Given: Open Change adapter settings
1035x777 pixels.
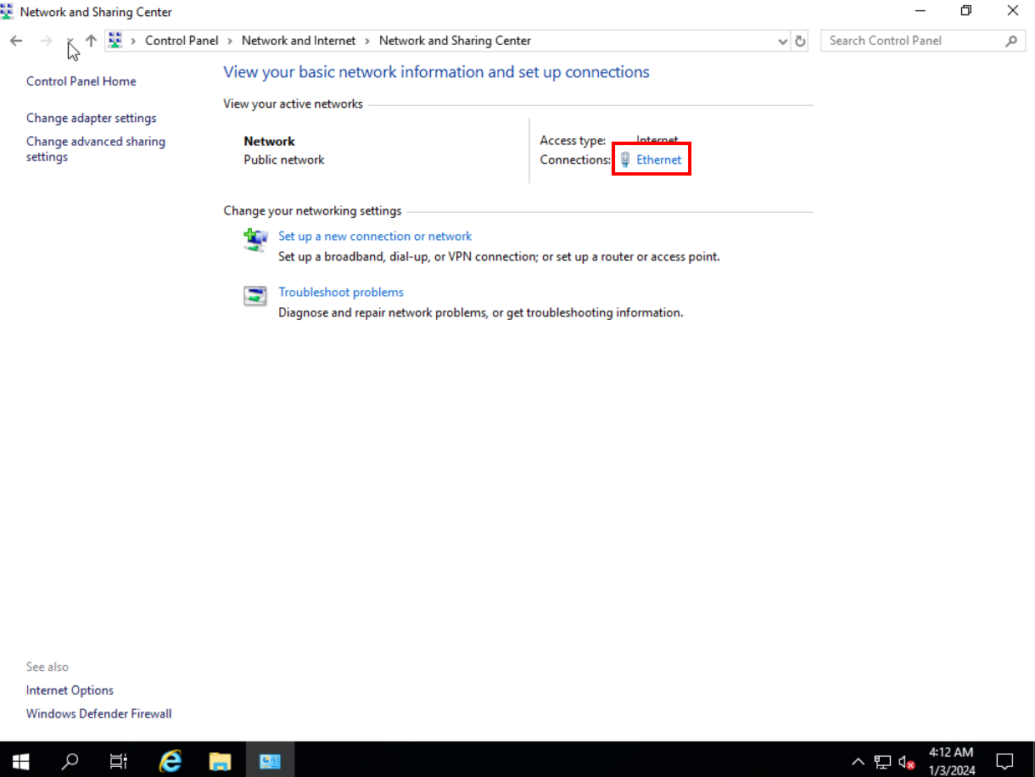Looking at the screenshot, I should coord(92,118).
